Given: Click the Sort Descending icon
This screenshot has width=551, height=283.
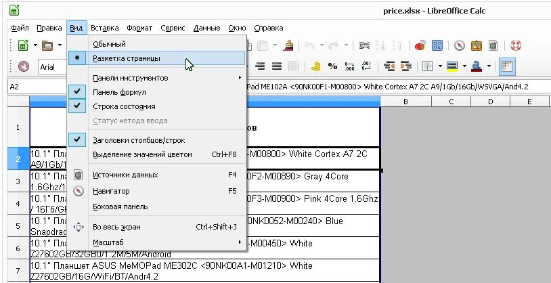Looking at the screenshot, I should (x=397, y=45).
